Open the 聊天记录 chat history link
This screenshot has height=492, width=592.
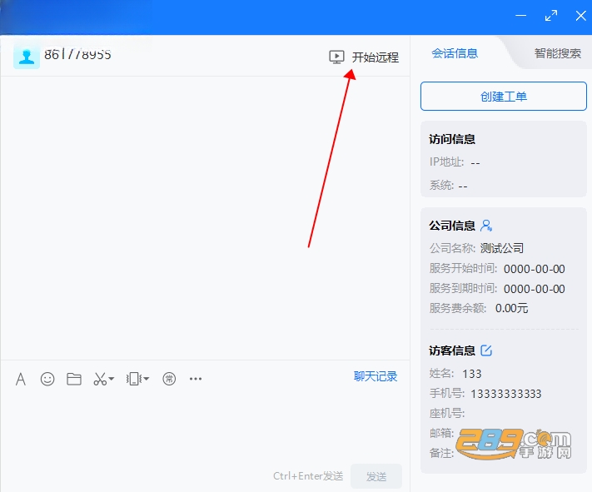tap(376, 376)
